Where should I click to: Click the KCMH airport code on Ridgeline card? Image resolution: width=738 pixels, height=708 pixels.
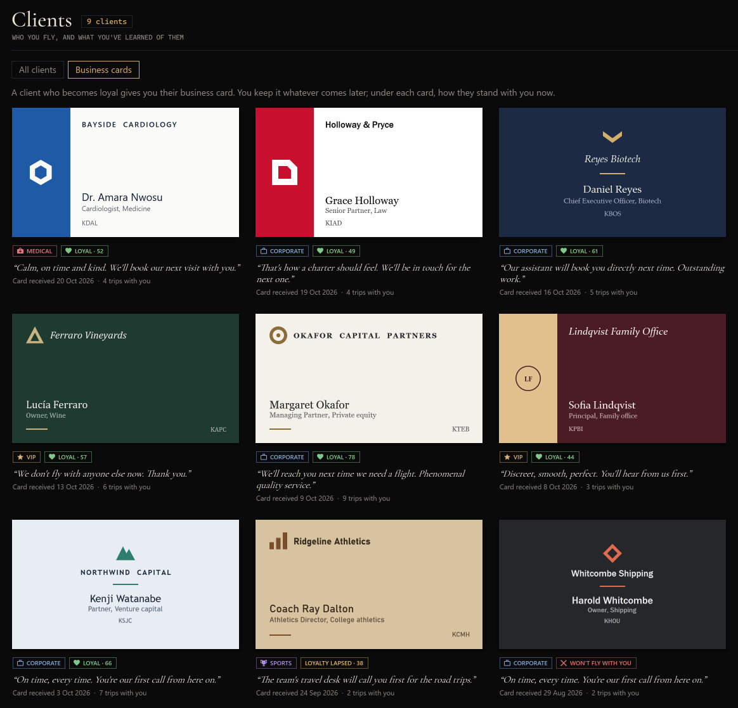pos(461,634)
